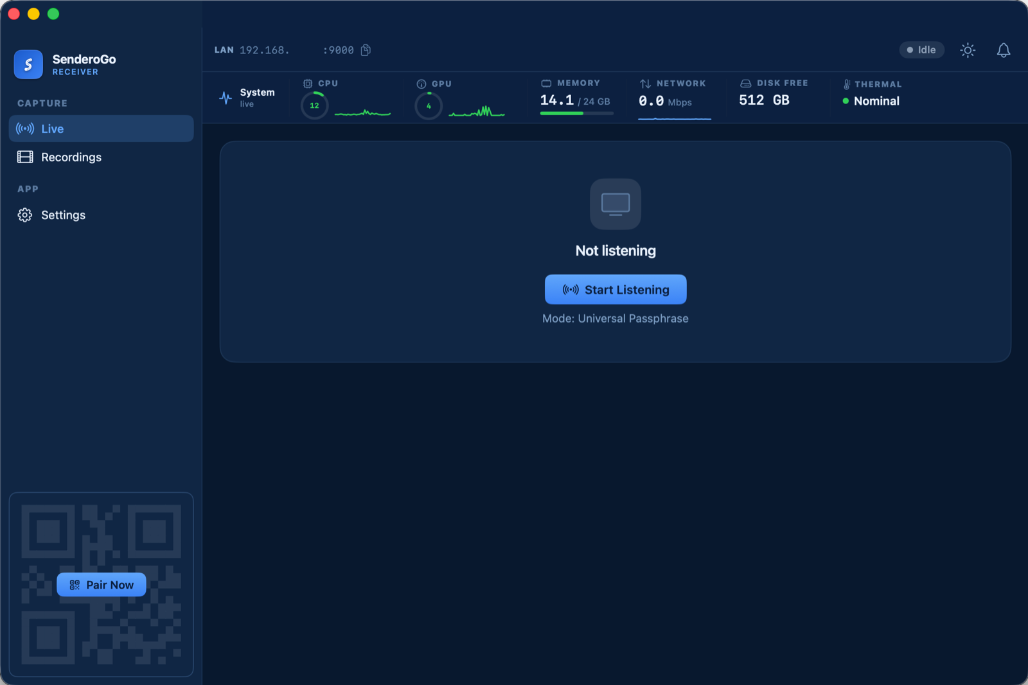The height and width of the screenshot is (685, 1028).
Task: Click the Memory usage progress bar
Action: pyautogui.click(x=577, y=113)
